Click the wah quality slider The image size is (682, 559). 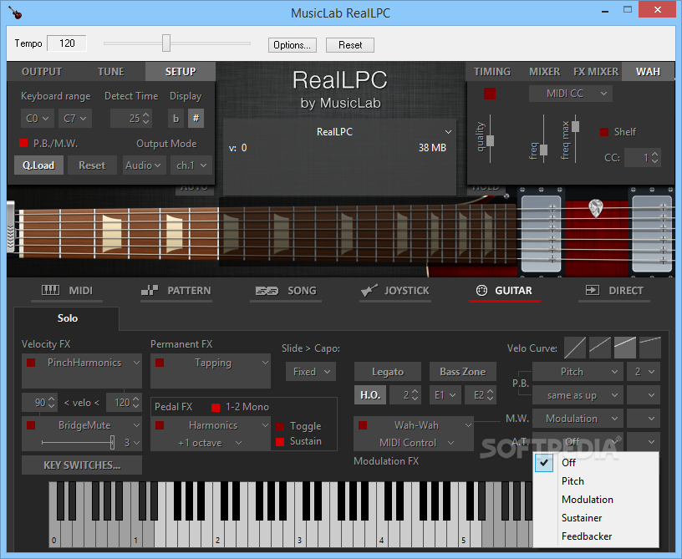pyautogui.click(x=490, y=140)
